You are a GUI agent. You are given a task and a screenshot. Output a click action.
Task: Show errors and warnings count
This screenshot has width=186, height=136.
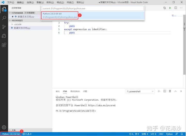[x=27, y=134]
